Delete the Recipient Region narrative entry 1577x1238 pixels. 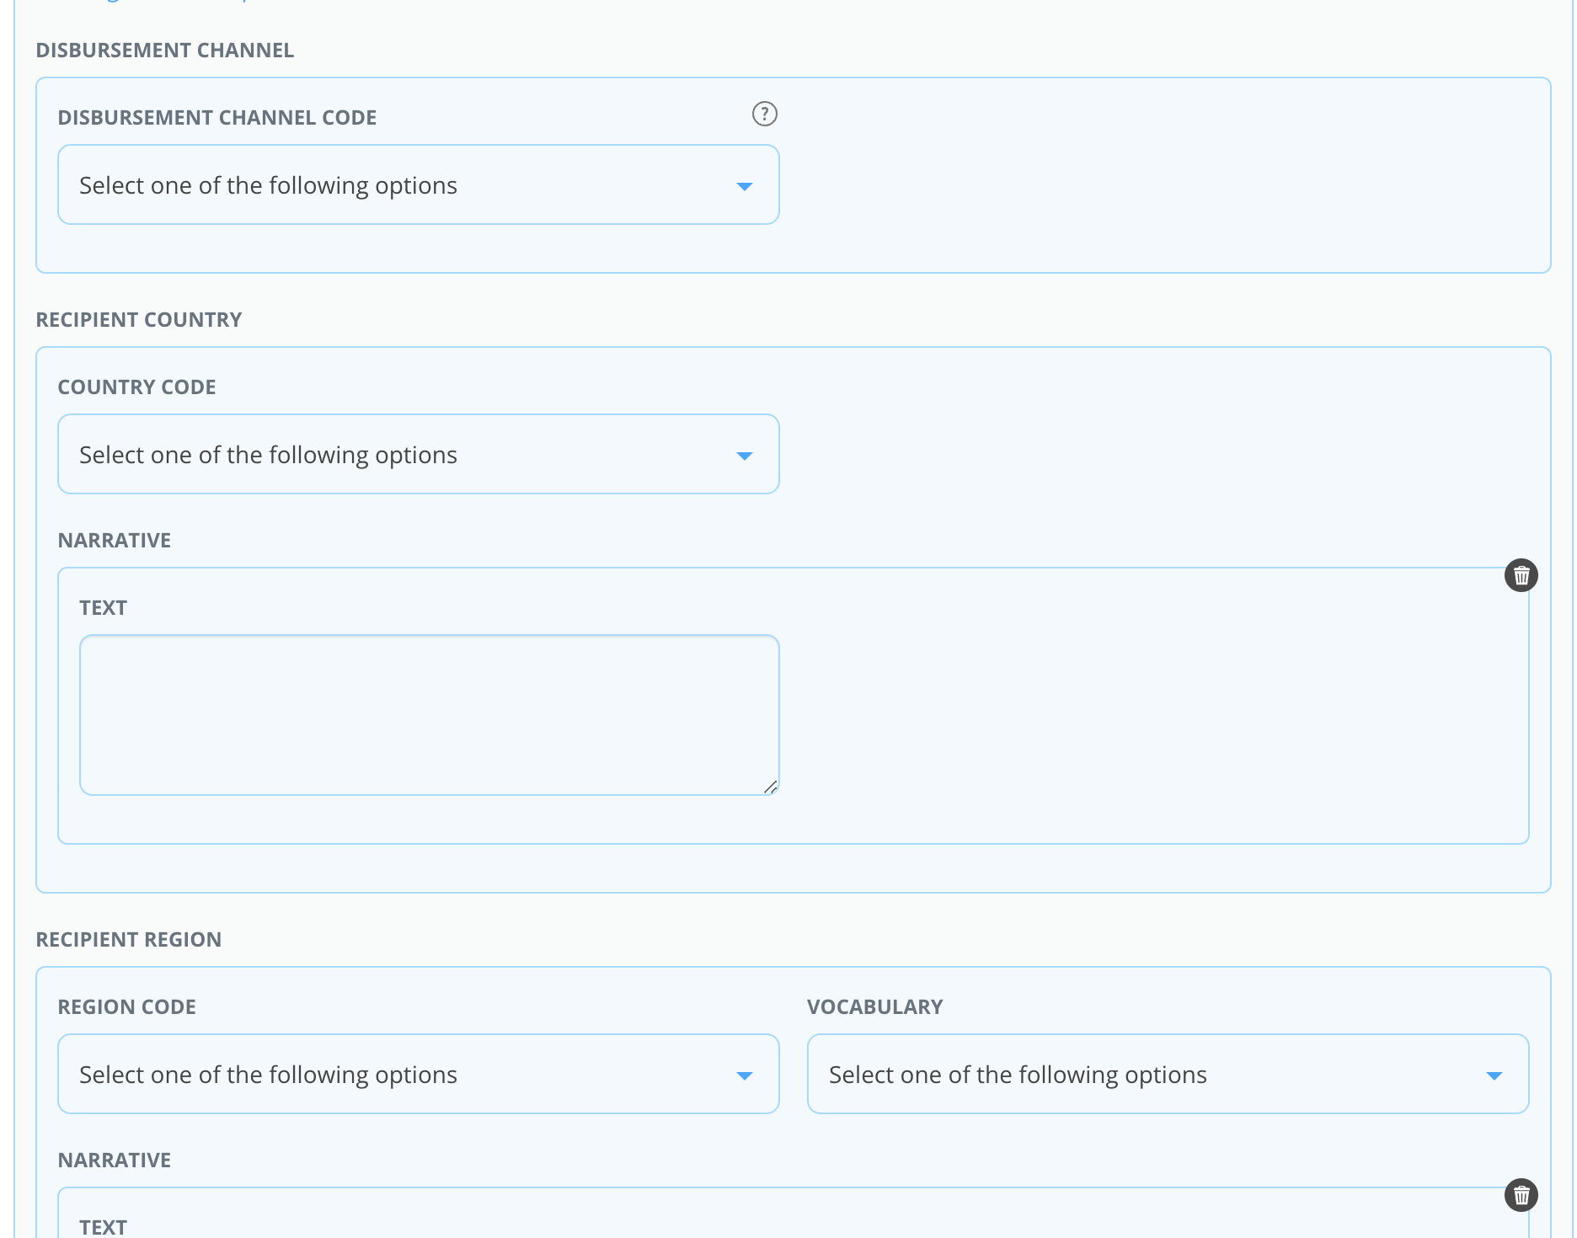pos(1521,1195)
